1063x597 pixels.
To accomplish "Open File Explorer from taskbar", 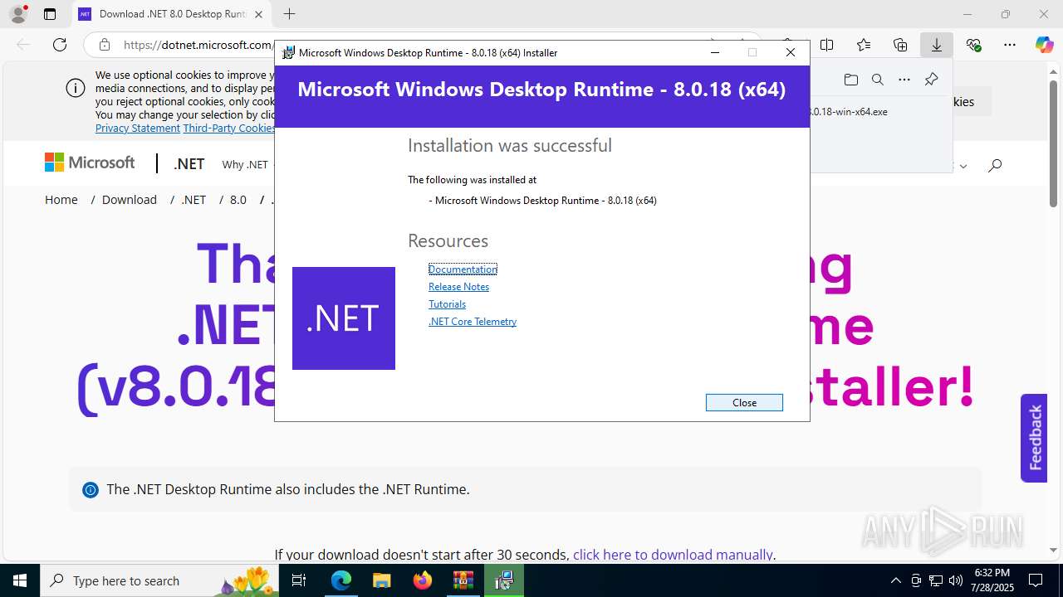I will tap(382, 580).
